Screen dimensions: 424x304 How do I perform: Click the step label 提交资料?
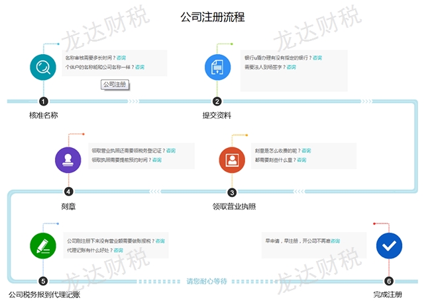point(217,116)
